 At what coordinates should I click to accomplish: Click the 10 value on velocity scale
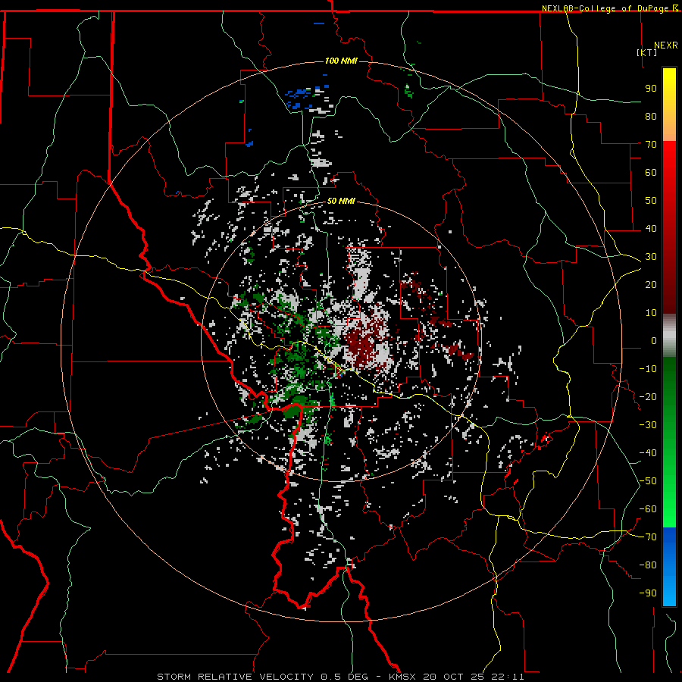click(651, 313)
